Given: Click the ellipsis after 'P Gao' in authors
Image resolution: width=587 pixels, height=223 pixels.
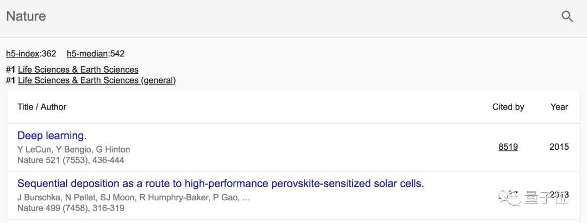Looking at the screenshot, I should (246, 199).
